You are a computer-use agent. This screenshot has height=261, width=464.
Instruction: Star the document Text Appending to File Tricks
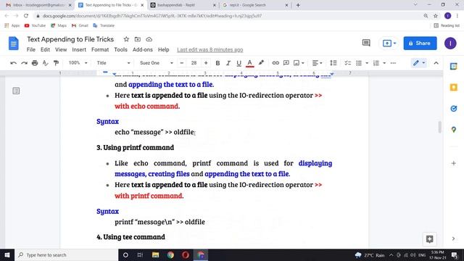(126, 39)
